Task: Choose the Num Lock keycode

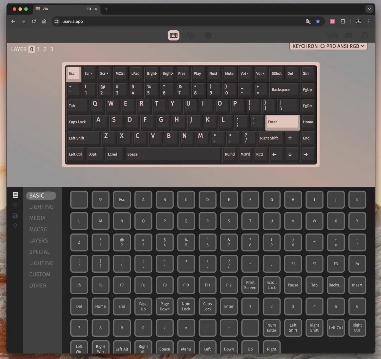Action: click(x=186, y=307)
